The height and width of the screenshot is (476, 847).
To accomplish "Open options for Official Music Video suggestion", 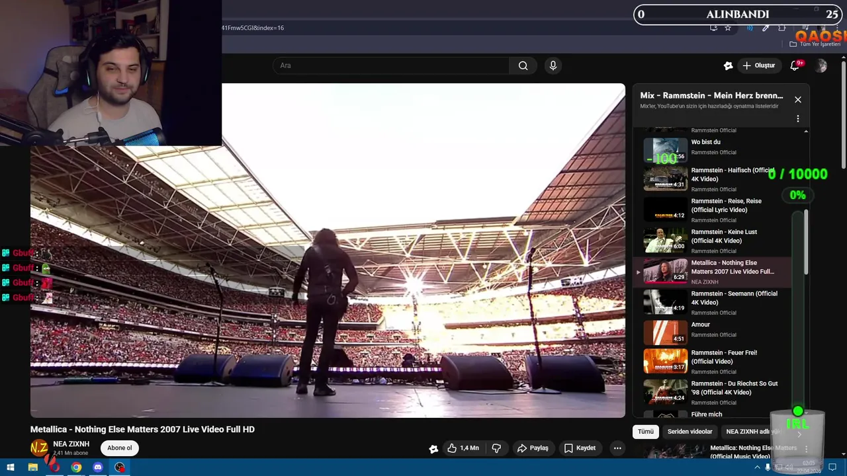I will pyautogui.click(x=806, y=450).
